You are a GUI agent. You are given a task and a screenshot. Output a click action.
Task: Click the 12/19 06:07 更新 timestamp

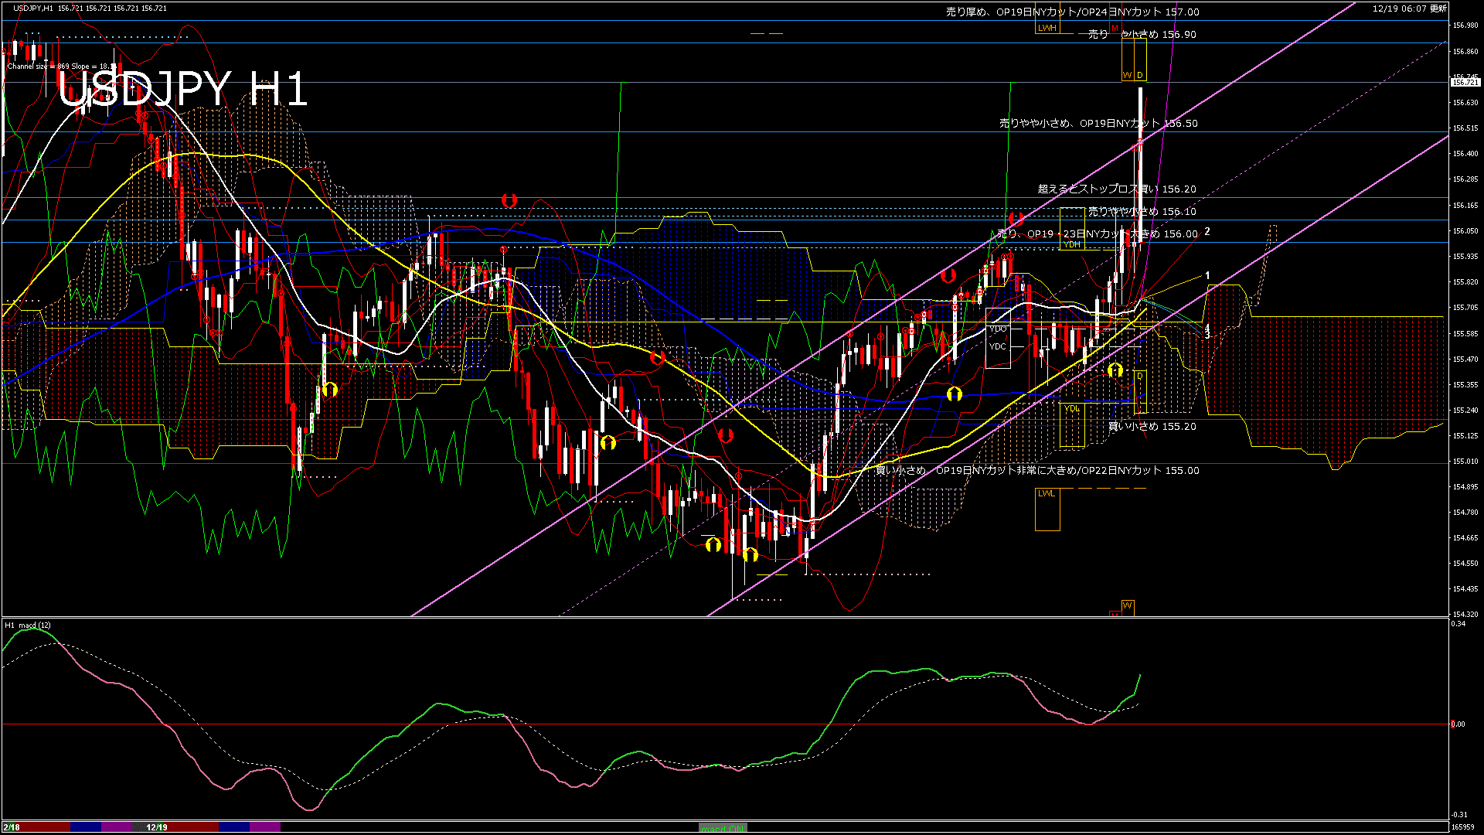[x=1409, y=9]
